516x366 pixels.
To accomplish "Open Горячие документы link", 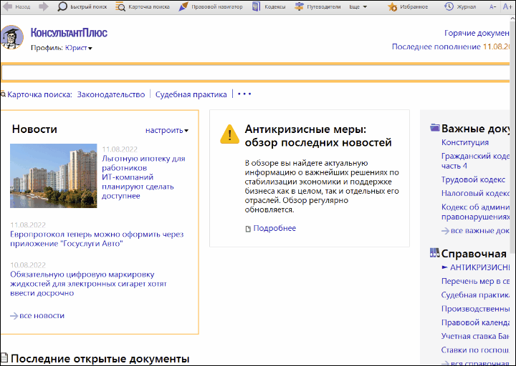I will point(477,33).
